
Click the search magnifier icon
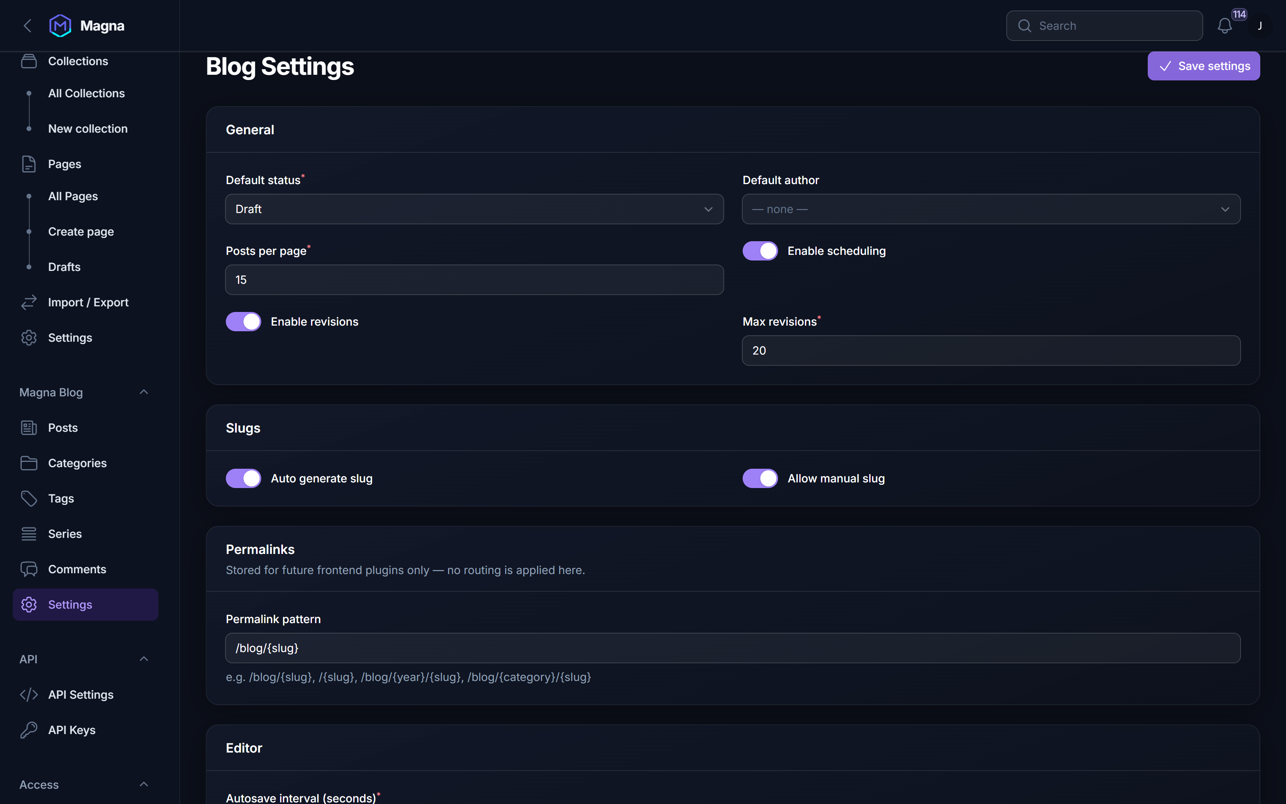1024,25
